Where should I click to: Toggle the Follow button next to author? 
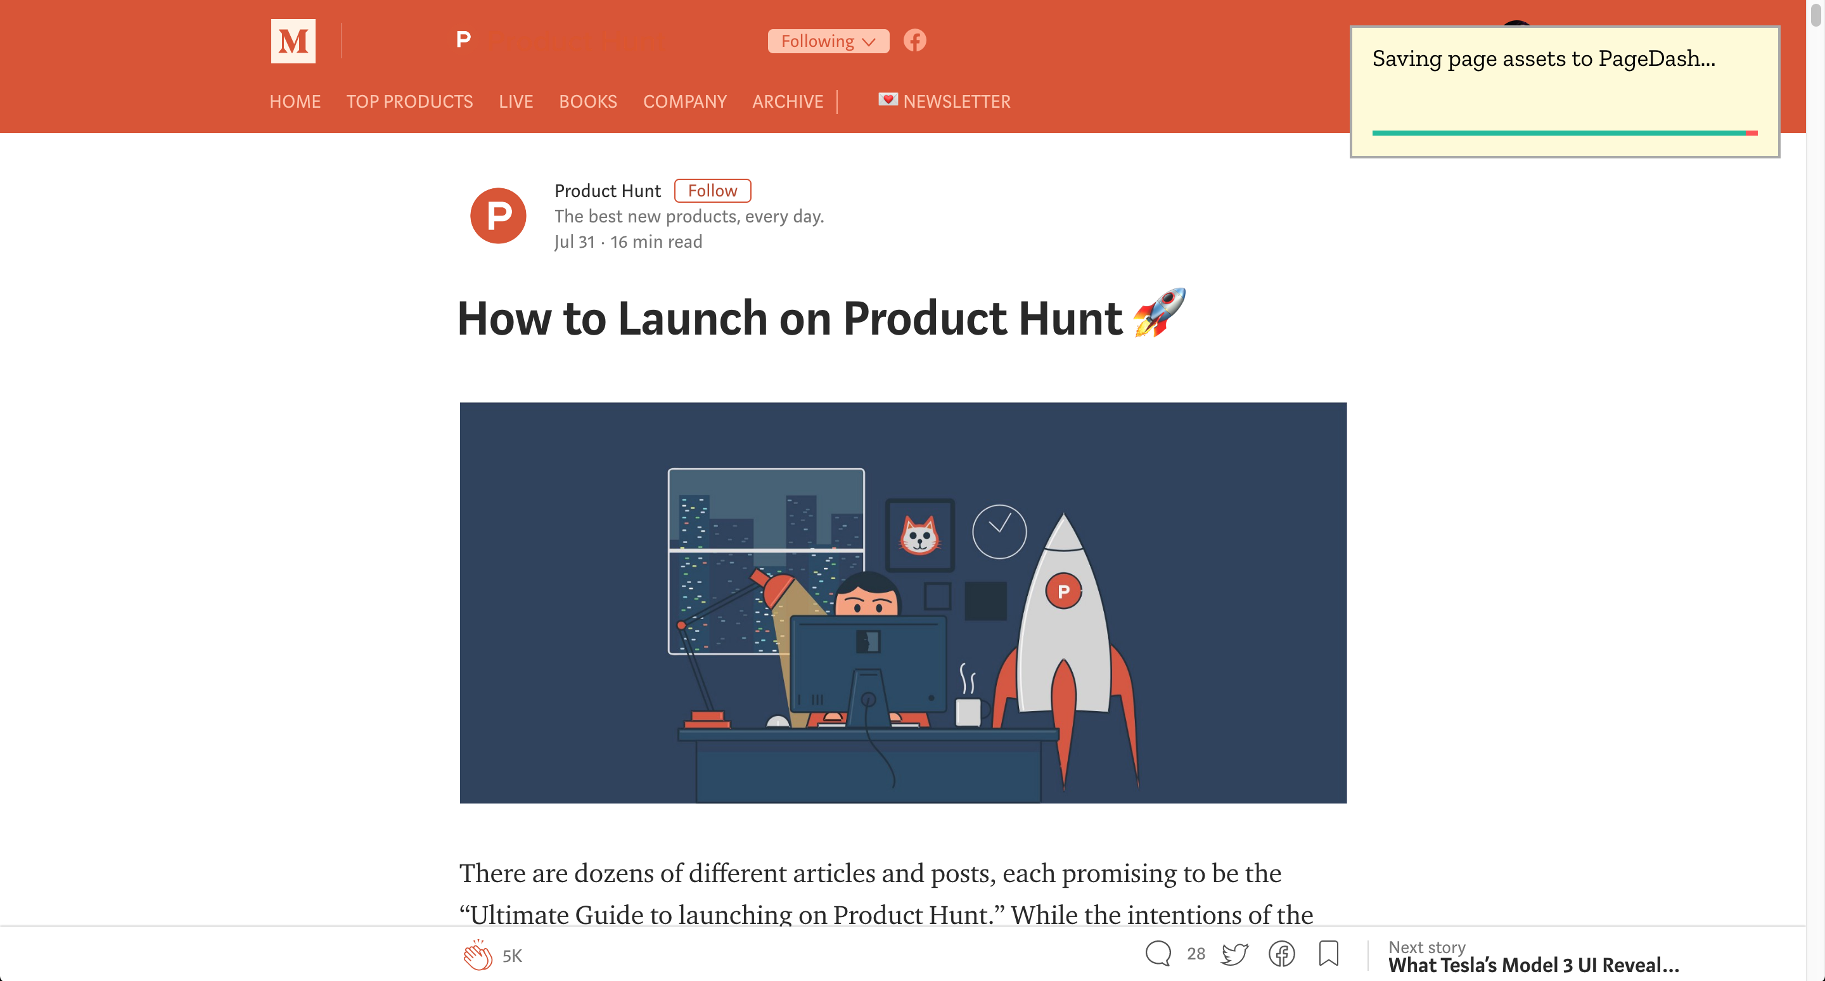(712, 191)
